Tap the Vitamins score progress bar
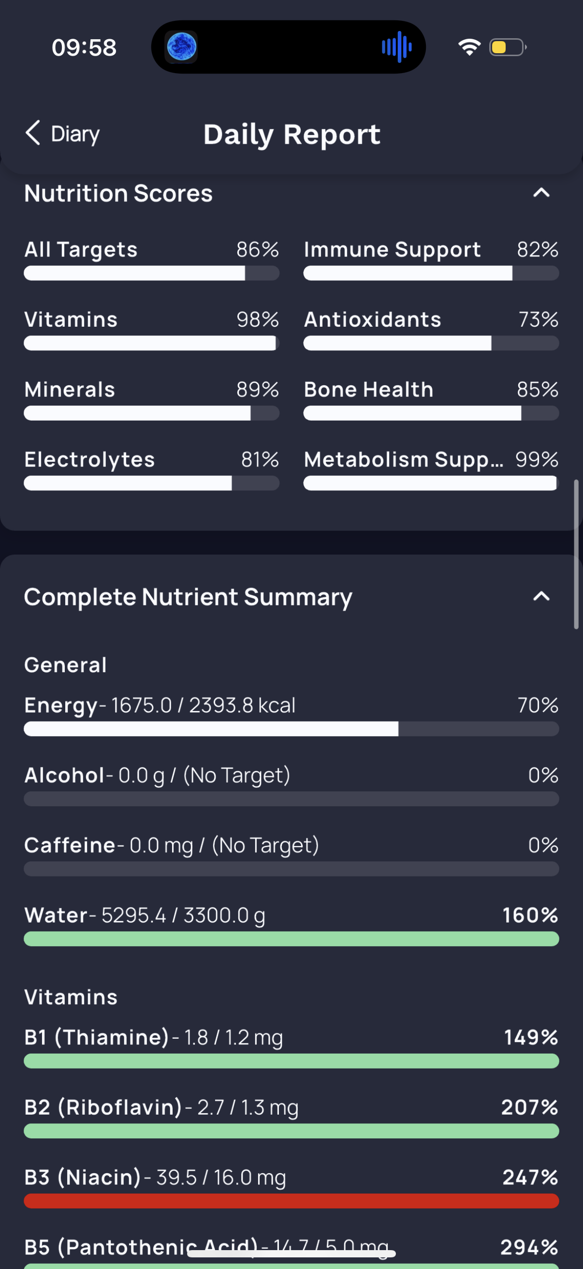 [x=151, y=343]
